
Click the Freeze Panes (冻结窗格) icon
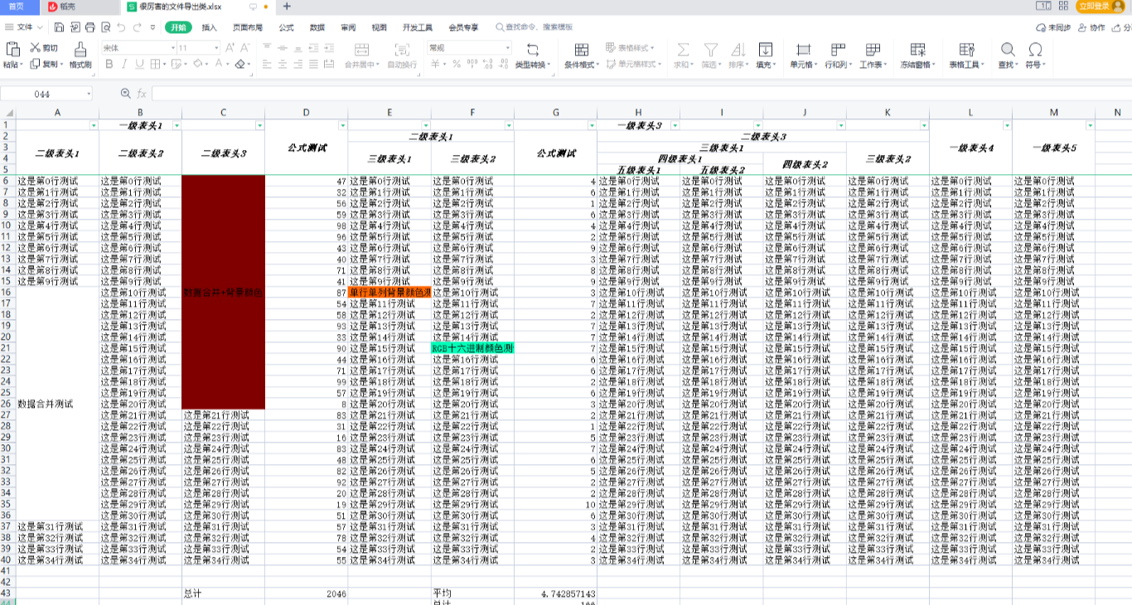pyautogui.click(x=917, y=50)
